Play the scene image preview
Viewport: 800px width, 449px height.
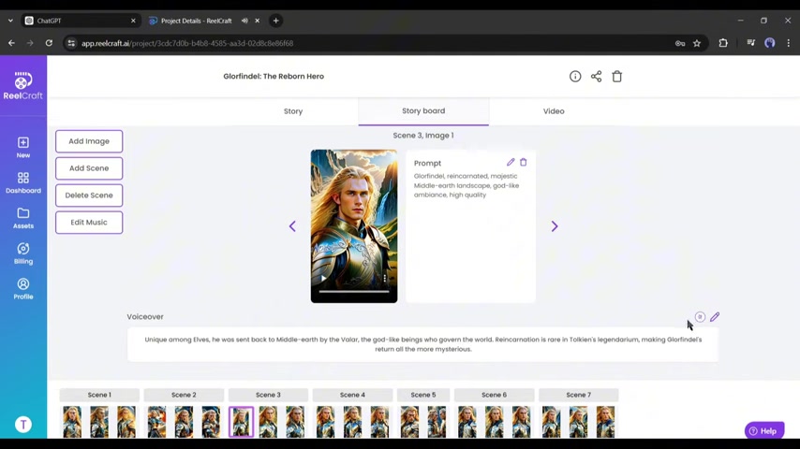(323, 278)
